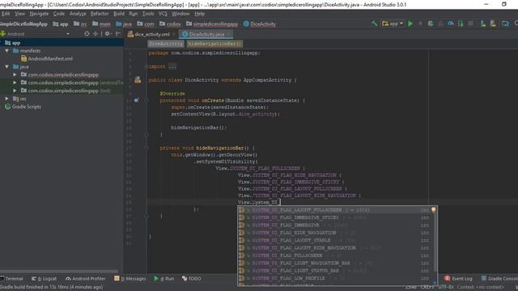Open the Messages tool window
Viewport: 518px width, 291px height.
pyautogui.click(x=129, y=279)
